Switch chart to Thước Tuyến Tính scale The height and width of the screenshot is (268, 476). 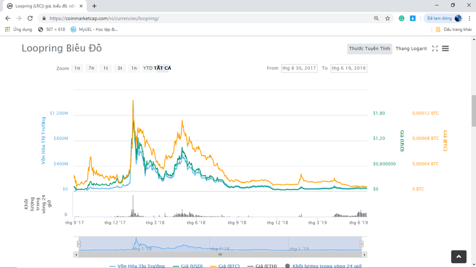click(x=369, y=49)
